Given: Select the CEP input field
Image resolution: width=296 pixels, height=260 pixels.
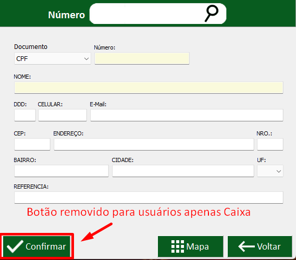Looking at the screenshot, I should click(32, 144).
